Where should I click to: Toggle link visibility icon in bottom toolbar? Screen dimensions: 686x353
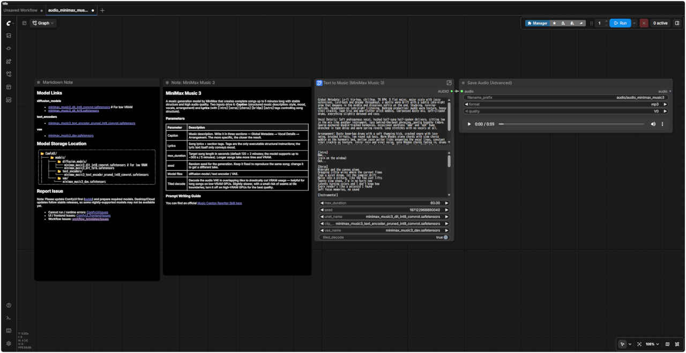tap(677, 344)
